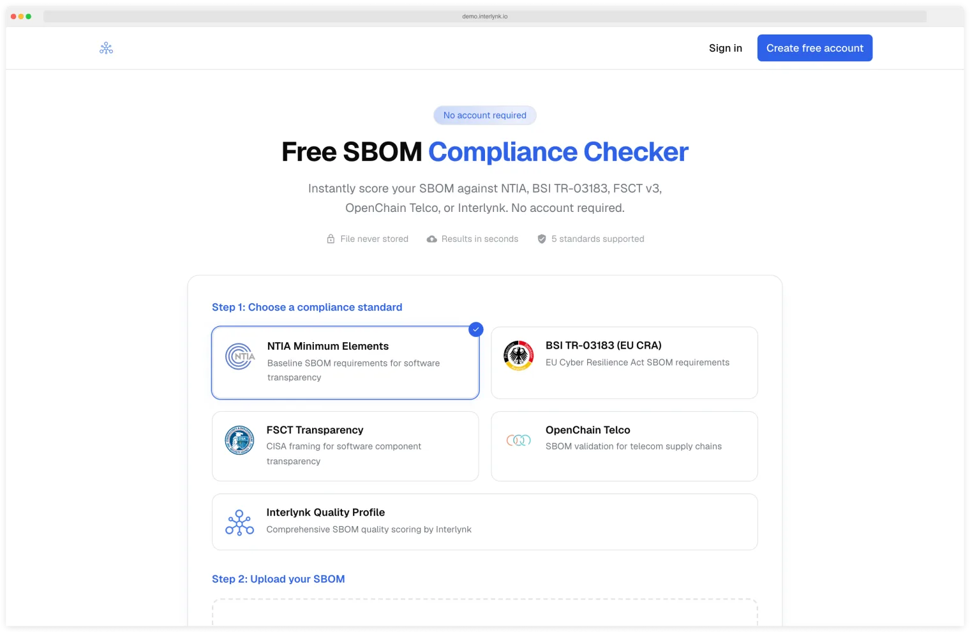Screen dimensions: 970x632
Task: Click the shield icon beside 5 standards supported
Action: coord(542,239)
